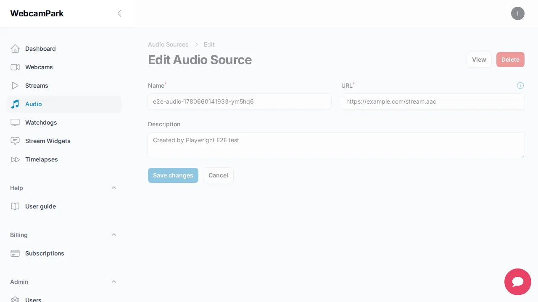Click the Timelapses fast-forward icon

pyautogui.click(x=15, y=159)
